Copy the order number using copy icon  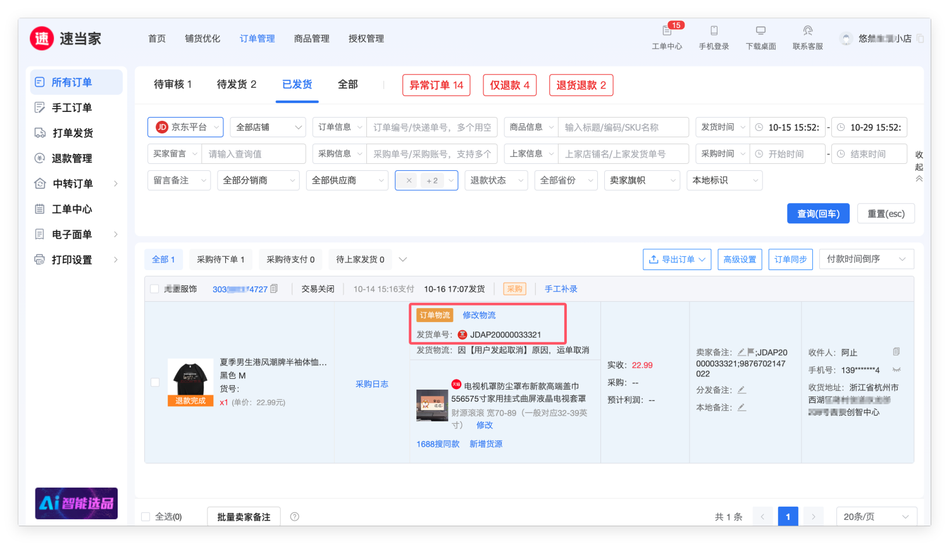(x=274, y=289)
